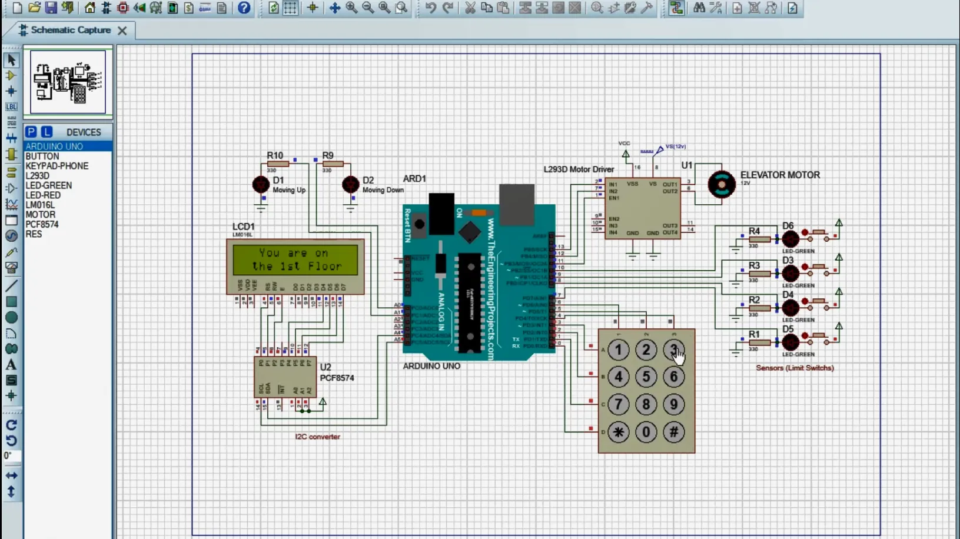Select KEYPAD-PHONE in devices list

coord(68,166)
